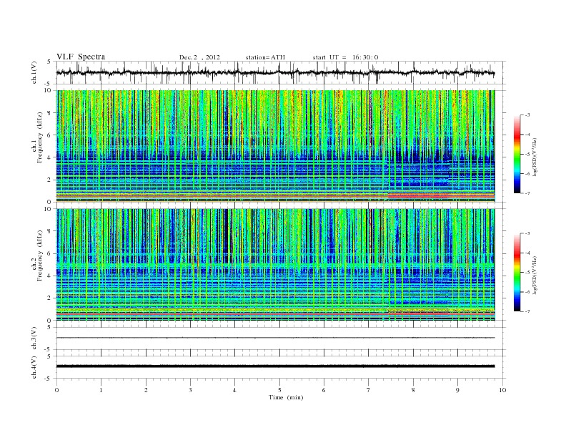Click the ch.2 PSD color bar
The width and height of the screenshot is (566, 438).
pyautogui.click(x=517, y=273)
